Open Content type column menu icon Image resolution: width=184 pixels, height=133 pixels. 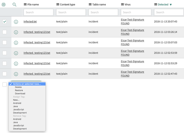coord(58,5)
